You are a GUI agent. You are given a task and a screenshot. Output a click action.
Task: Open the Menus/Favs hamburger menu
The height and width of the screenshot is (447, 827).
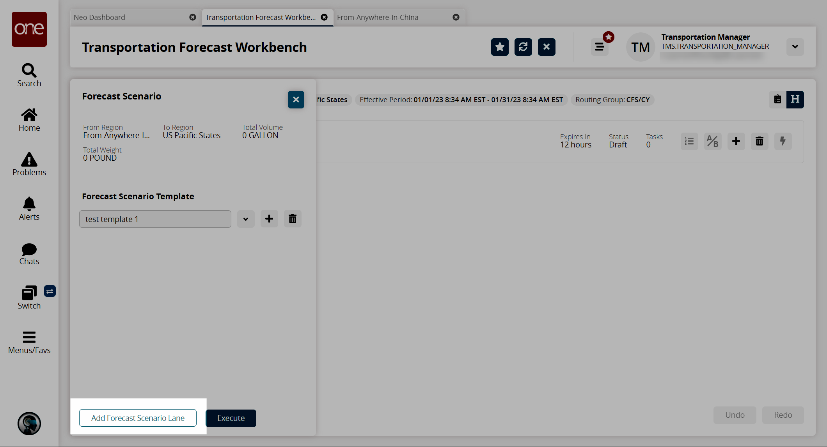(29, 342)
